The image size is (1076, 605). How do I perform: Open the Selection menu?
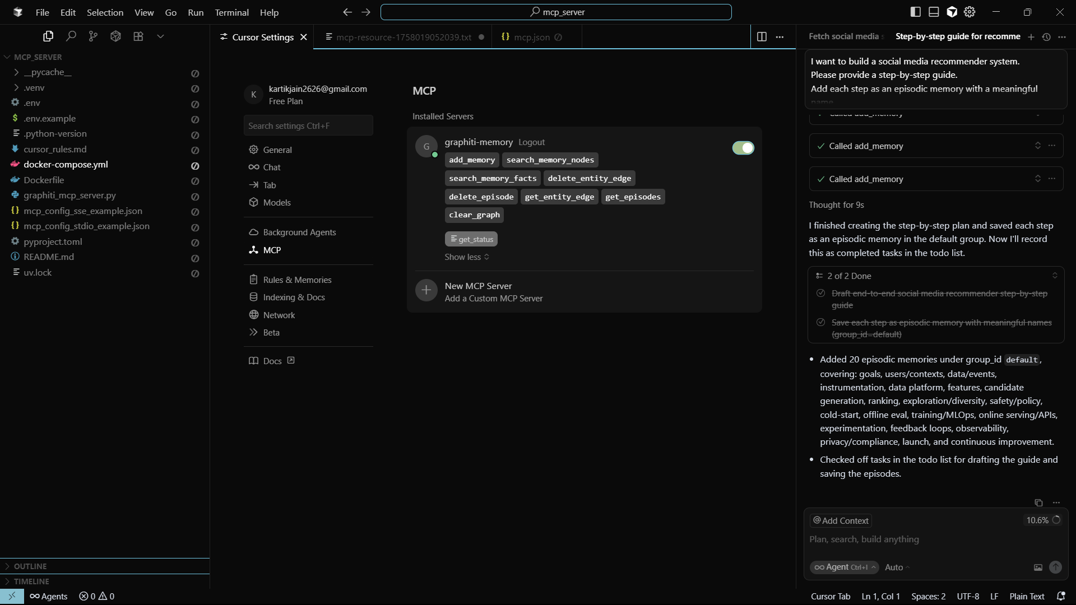click(105, 12)
